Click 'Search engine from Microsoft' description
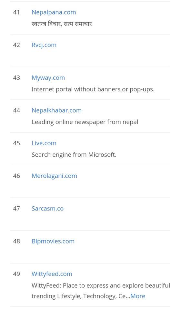 (74, 155)
